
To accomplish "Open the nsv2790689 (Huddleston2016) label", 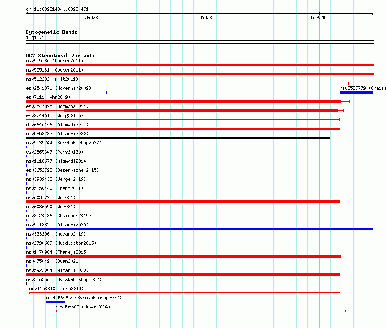I will pos(61,243).
